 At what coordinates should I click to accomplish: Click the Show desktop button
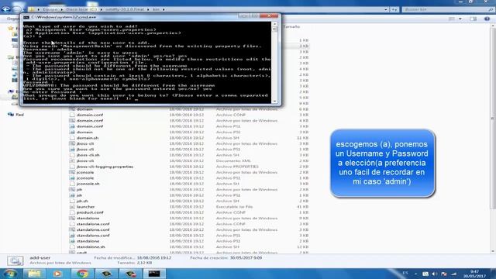[494, 274]
